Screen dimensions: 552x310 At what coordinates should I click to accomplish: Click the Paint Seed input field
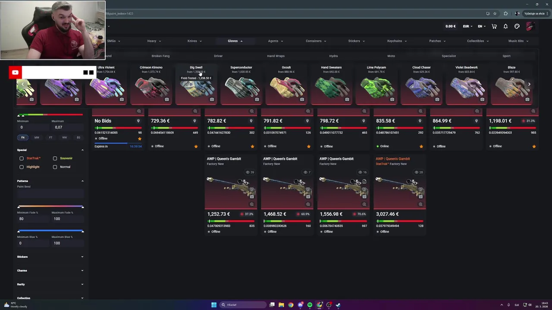click(50, 194)
